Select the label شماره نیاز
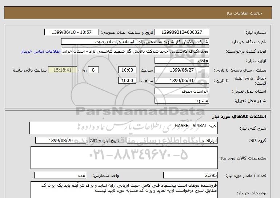This screenshot has width=280, height=198. coord(256,32)
